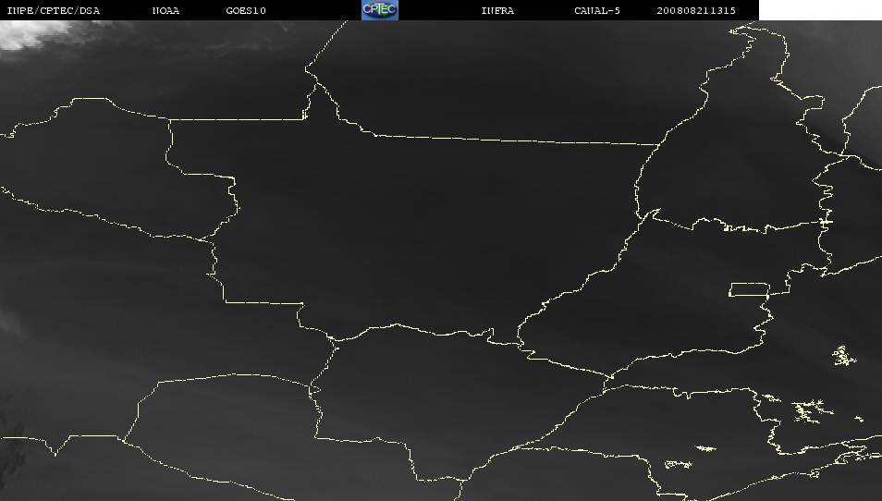The width and height of the screenshot is (882, 501).
Task: Click the CANAL-5 channel label
Action: pyautogui.click(x=597, y=11)
